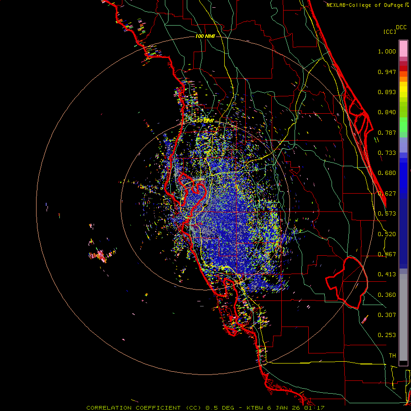This screenshot has width=411, height=411.
Task: Click the 0.947 color scale value
Action: point(387,72)
